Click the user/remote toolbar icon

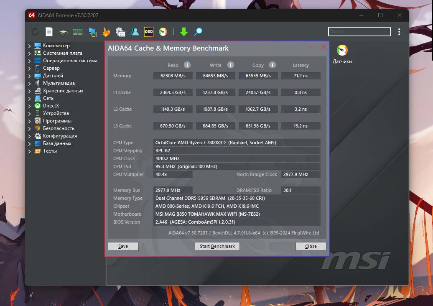(x=135, y=32)
